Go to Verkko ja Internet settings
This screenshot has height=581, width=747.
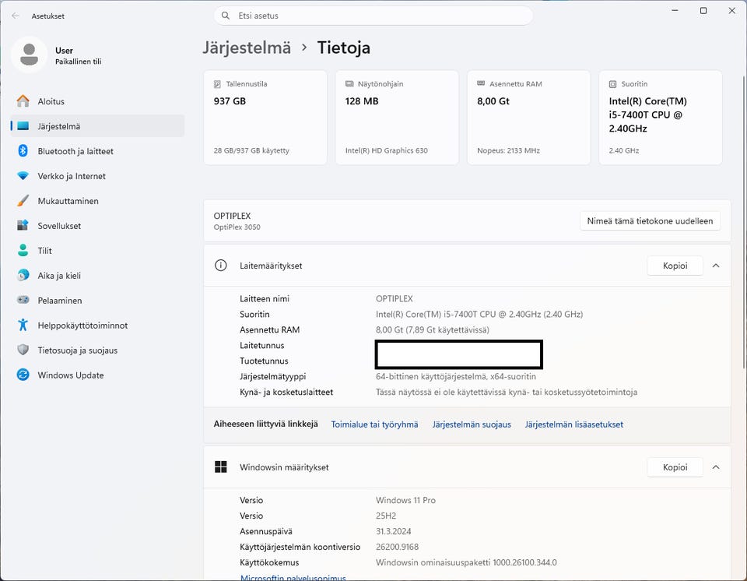[x=97, y=175]
